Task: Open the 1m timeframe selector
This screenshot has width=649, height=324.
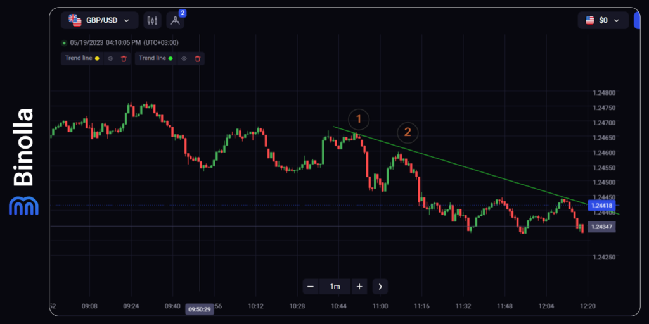Action: point(335,287)
